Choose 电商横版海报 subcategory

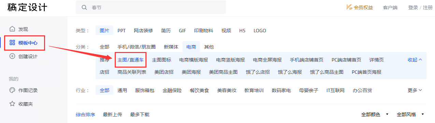click(194, 60)
